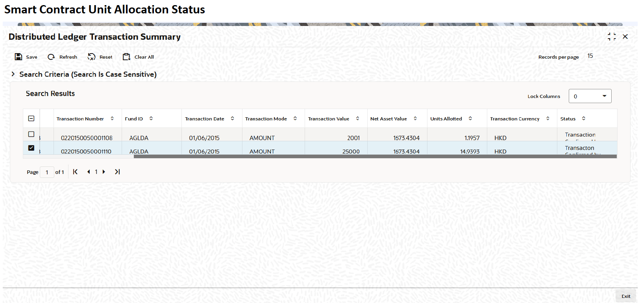Click the Save icon in toolbar

18,57
